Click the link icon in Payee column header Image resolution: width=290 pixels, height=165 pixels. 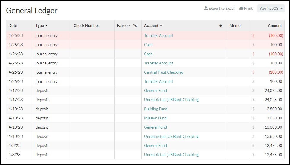[135, 25]
